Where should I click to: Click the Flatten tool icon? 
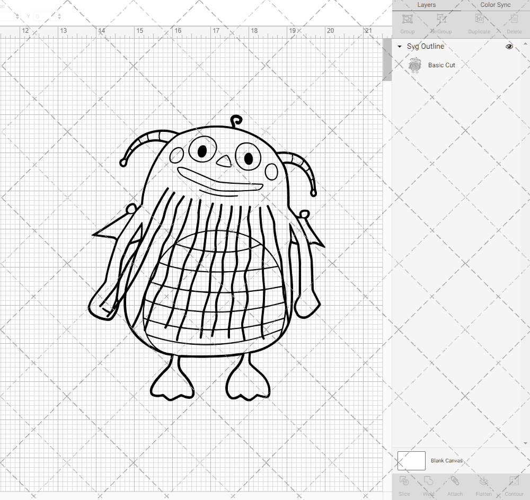click(484, 481)
